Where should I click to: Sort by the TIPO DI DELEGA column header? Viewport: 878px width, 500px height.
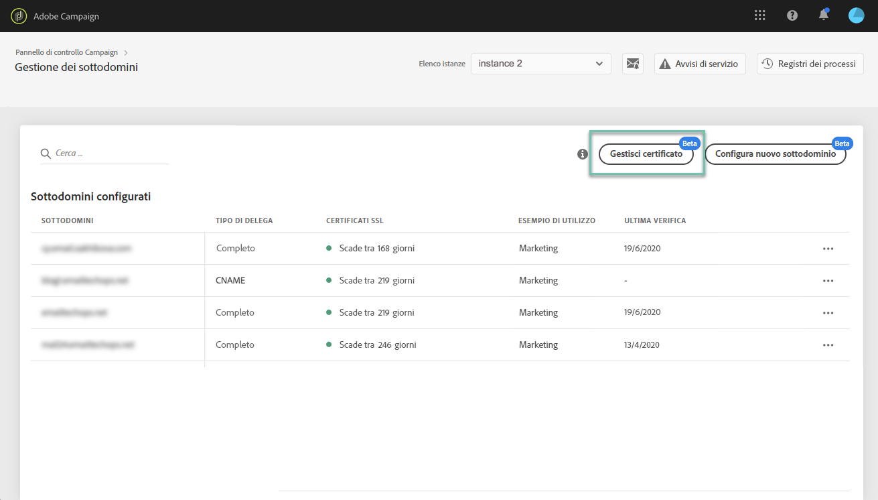coord(244,221)
